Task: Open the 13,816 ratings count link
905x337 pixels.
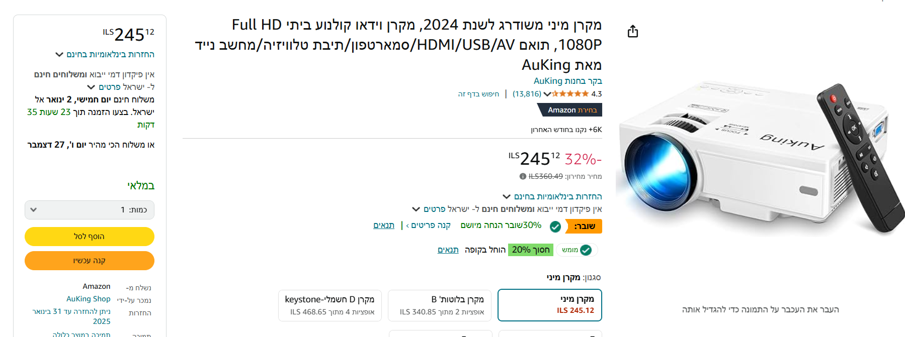Action: pos(527,94)
